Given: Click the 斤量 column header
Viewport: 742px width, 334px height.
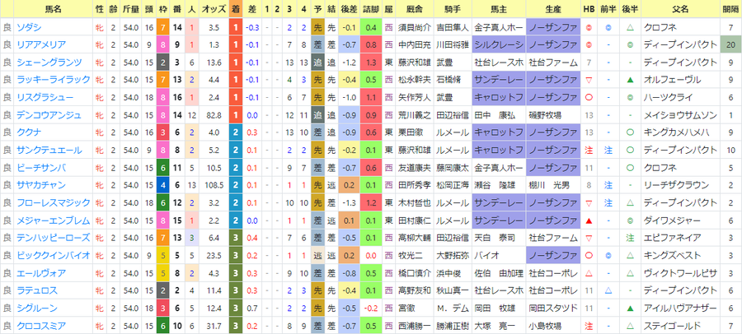Looking at the screenshot, I should [x=130, y=9].
